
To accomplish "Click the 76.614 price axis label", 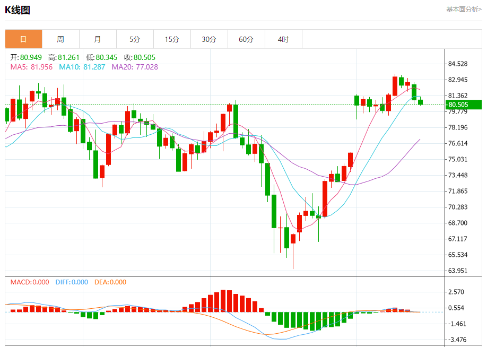I will (x=457, y=143).
